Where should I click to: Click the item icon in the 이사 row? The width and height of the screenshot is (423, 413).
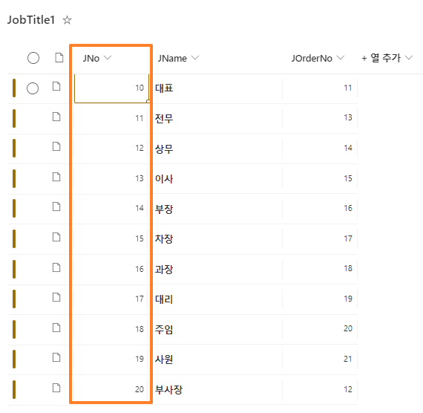point(56,177)
